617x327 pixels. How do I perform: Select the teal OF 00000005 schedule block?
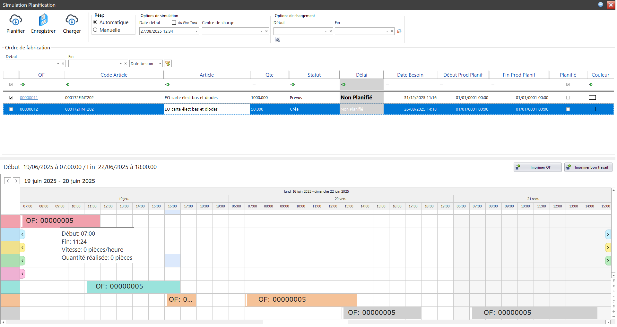pos(133,287)
